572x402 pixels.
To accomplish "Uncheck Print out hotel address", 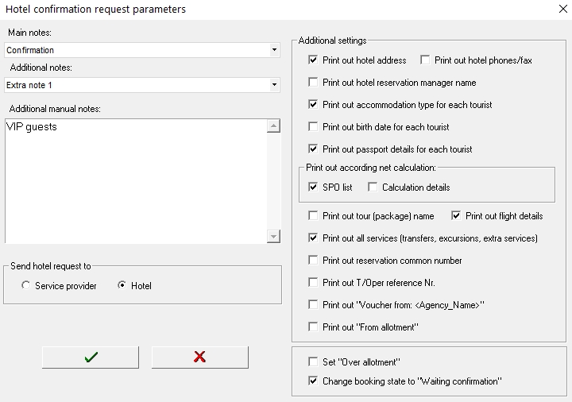I will [313, 60].
